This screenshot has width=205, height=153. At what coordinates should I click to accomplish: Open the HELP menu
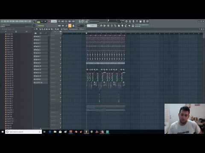[29, 21]
